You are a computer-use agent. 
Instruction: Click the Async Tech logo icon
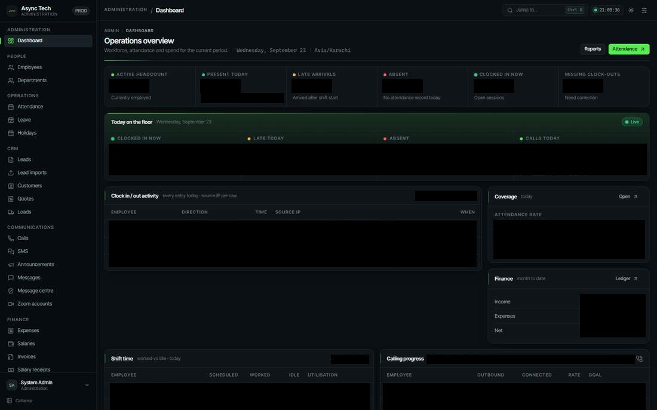point(12,11)
